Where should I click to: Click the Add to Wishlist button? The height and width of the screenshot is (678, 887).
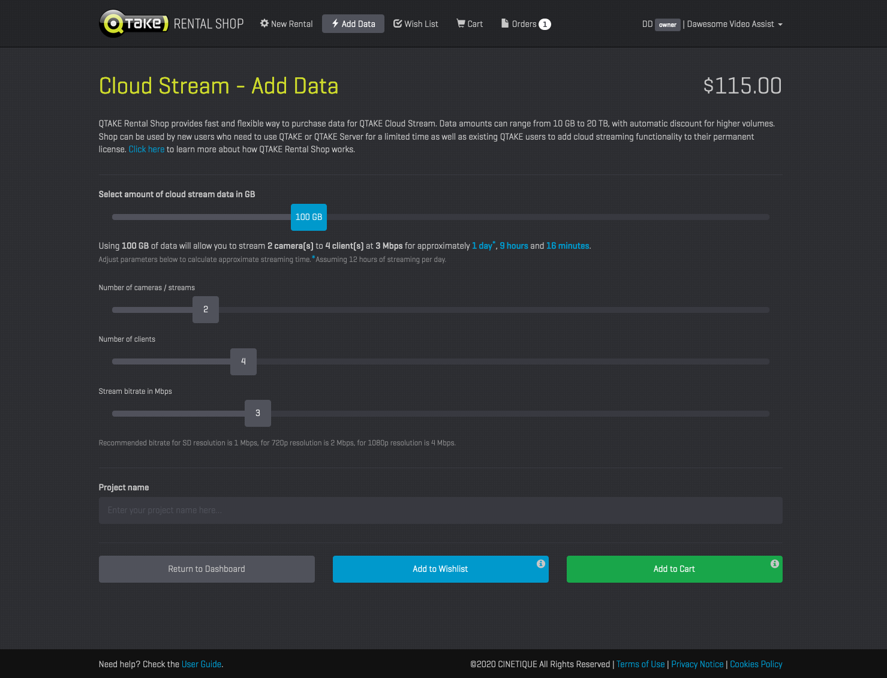click(x=441, y=569)
